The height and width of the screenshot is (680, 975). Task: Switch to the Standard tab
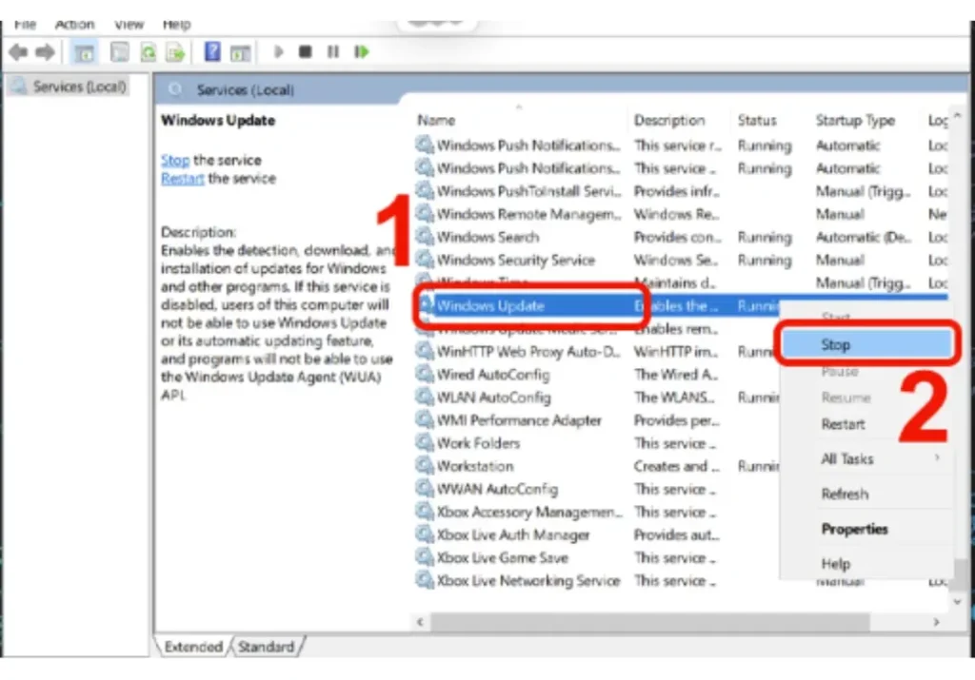[x=267, y=647]
